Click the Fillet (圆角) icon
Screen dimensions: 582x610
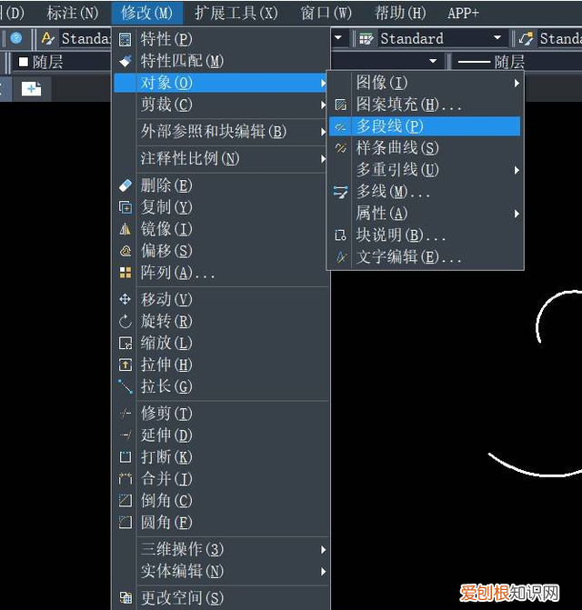coord(125,522)
